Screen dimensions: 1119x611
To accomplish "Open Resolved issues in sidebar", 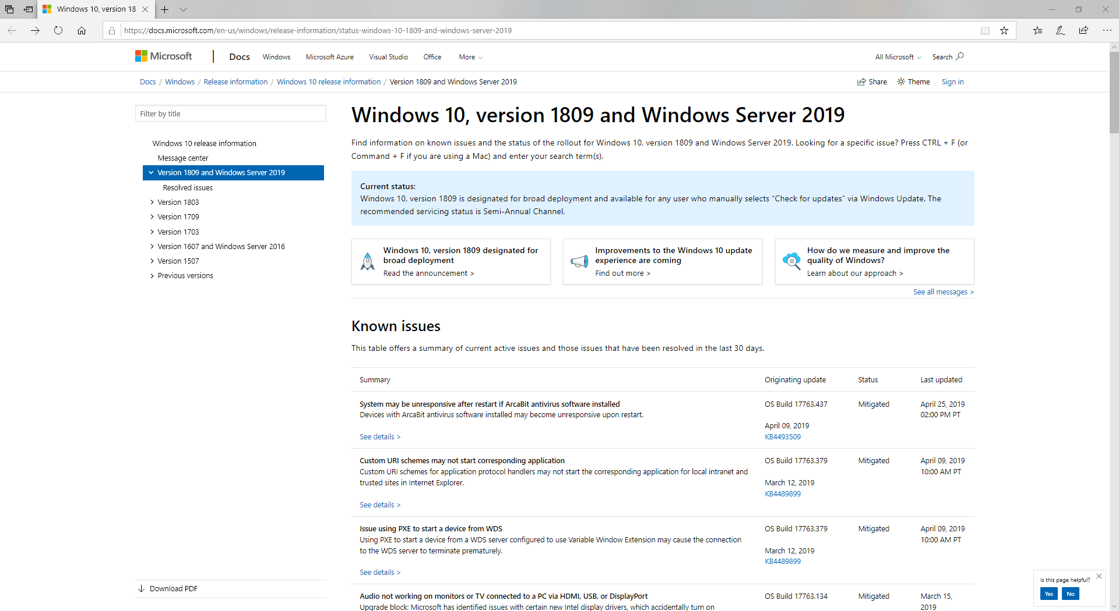I will point(188,188).
